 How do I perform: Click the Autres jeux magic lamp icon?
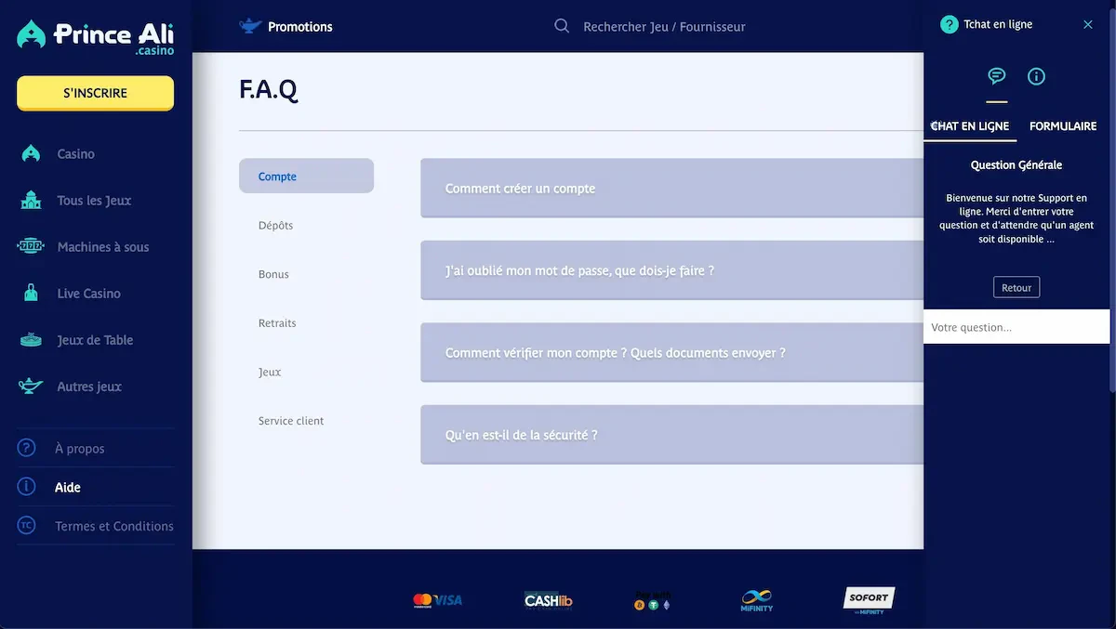tap(31, 387)
